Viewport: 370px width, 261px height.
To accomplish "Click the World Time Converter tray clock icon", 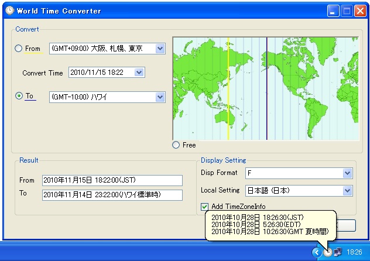I will coord(327,252).
